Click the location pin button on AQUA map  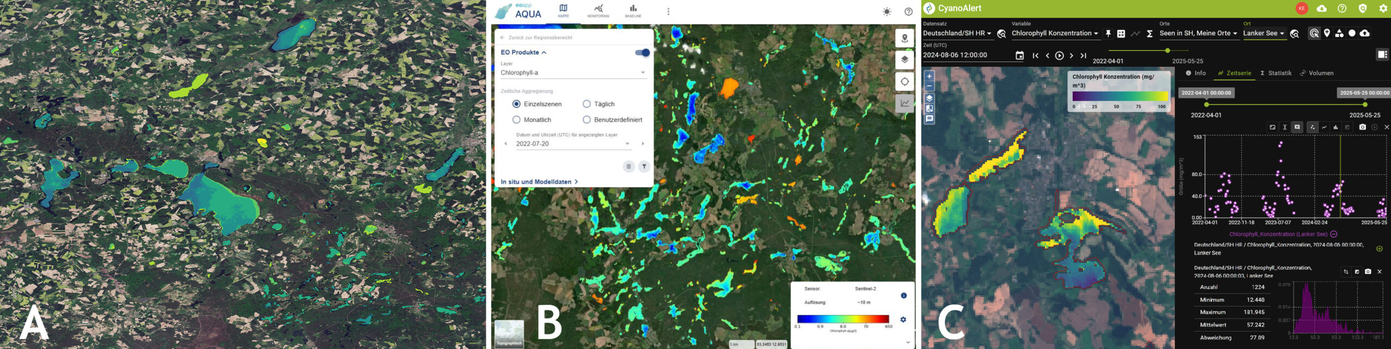click(x=905, y=38)
